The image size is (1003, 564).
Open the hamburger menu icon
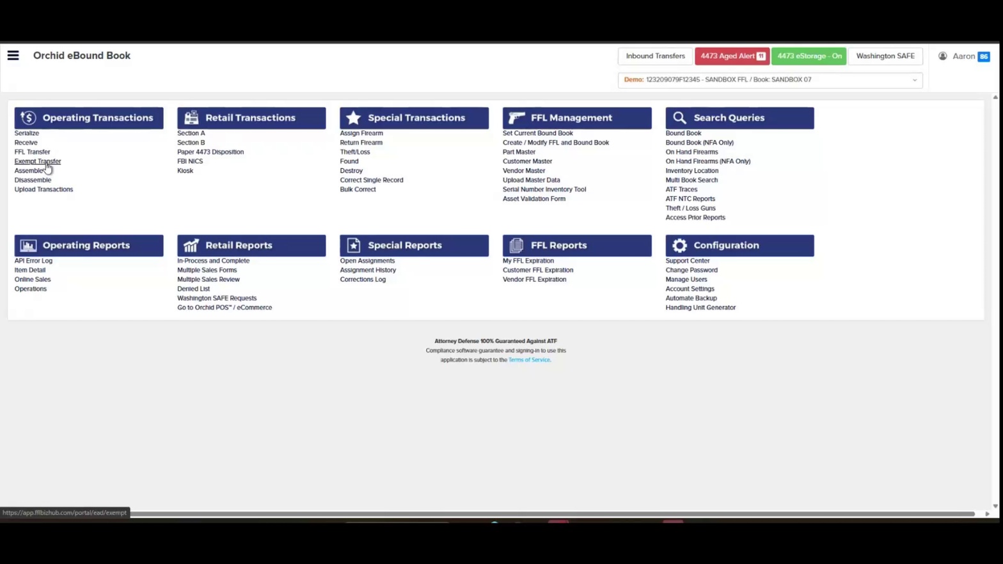point(13,56)
